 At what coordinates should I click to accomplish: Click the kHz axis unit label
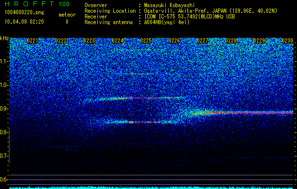point(4,38)
